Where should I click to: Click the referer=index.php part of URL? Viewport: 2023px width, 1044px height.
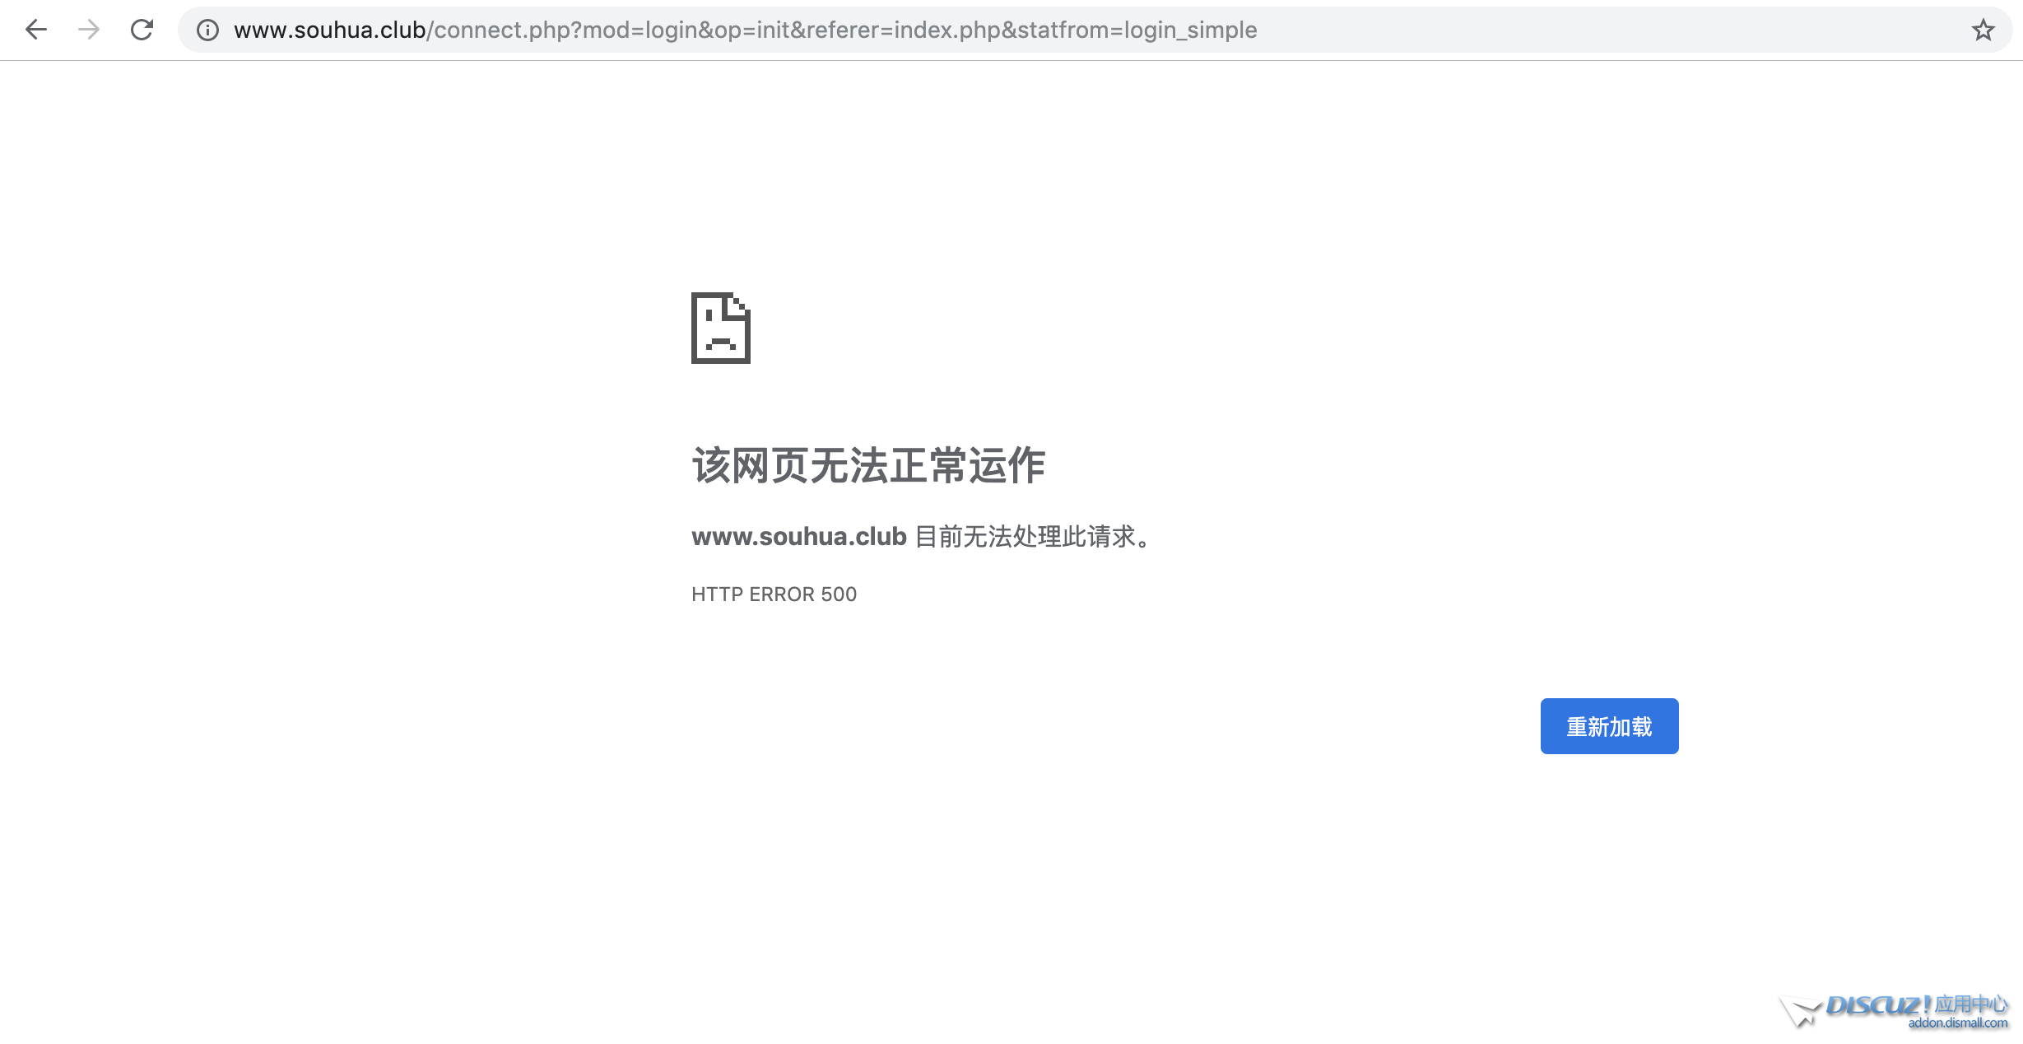tap(904, 30)
